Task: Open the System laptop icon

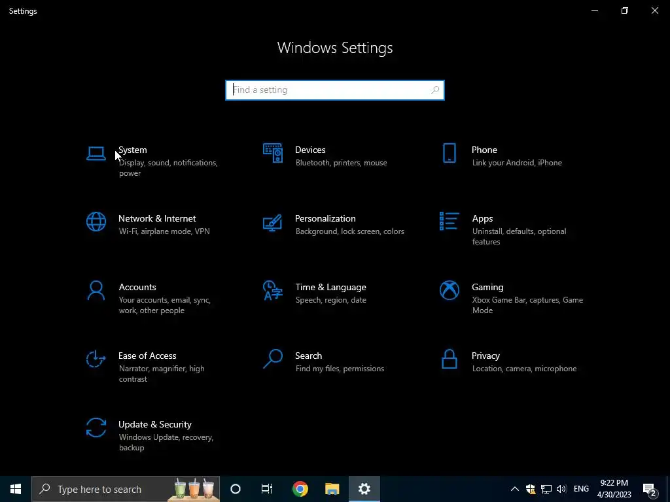Action: (x=96, y=153)
